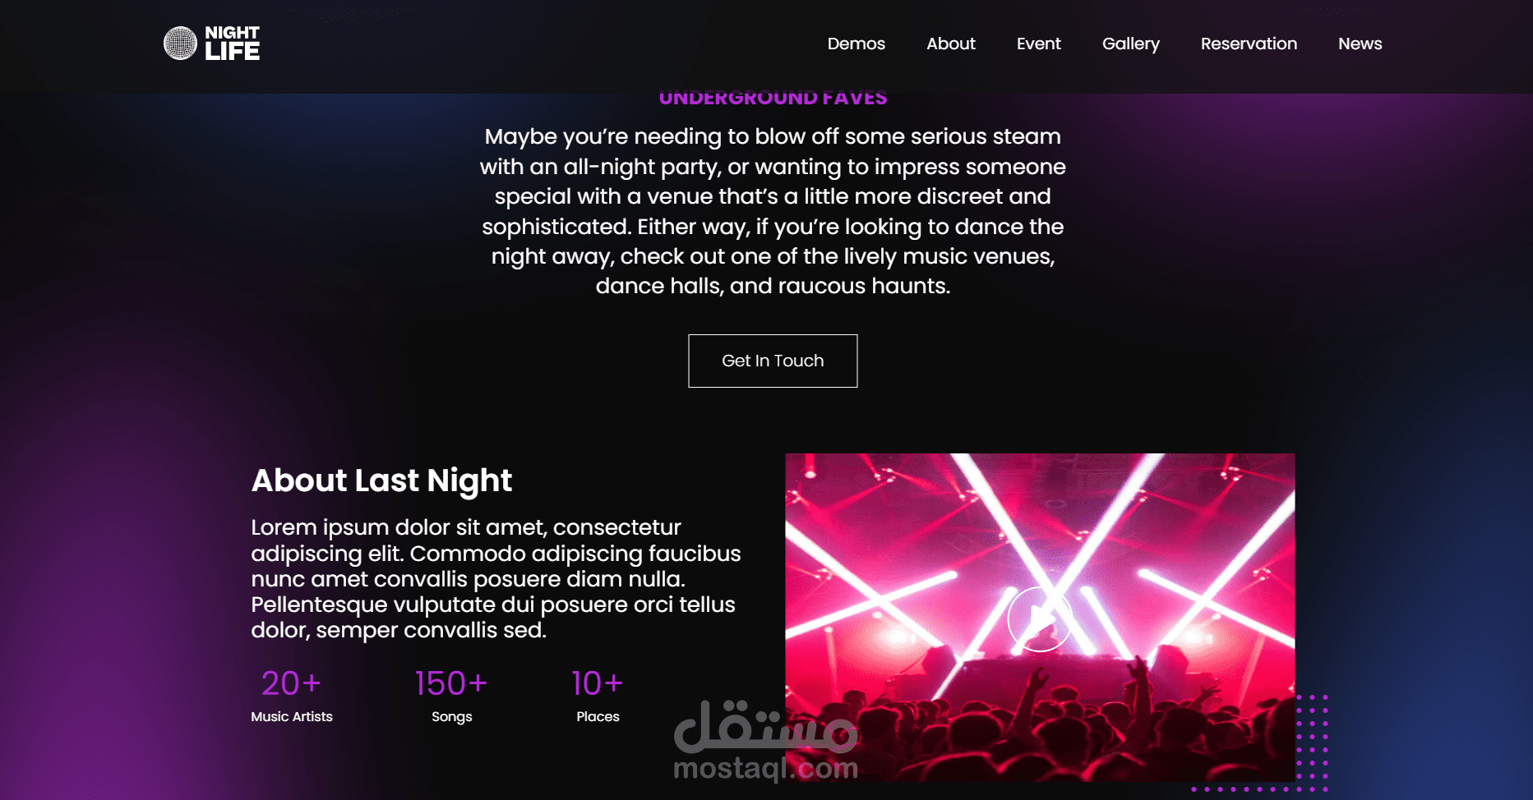
Task: Click the disco ball logo icon
Action: (180, 44)
